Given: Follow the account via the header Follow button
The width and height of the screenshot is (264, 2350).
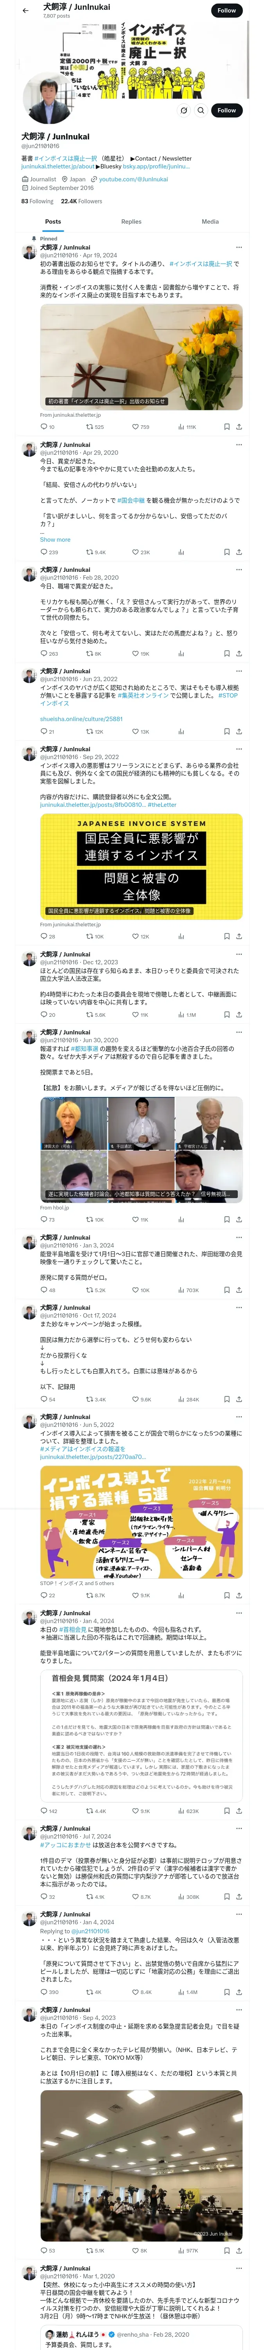Looking at the screenshot, I should point(227,11).
